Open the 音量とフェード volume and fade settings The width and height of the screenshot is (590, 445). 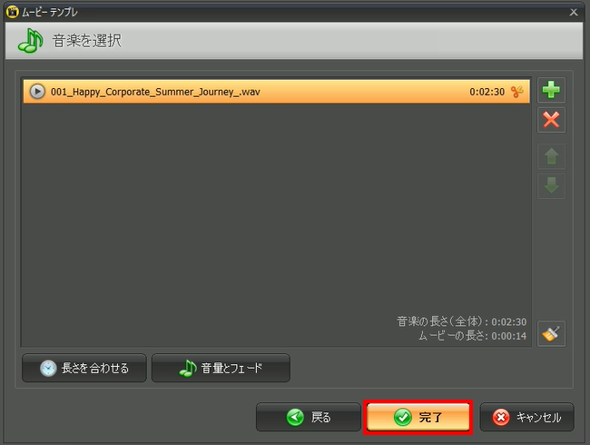(x=221, y=368)
